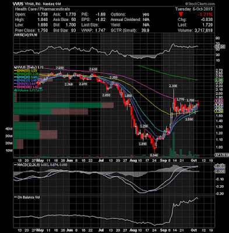Click the magenta 1.82 tag on price axis
Viewport: 229px width, 233px height.
pos(219,101)
